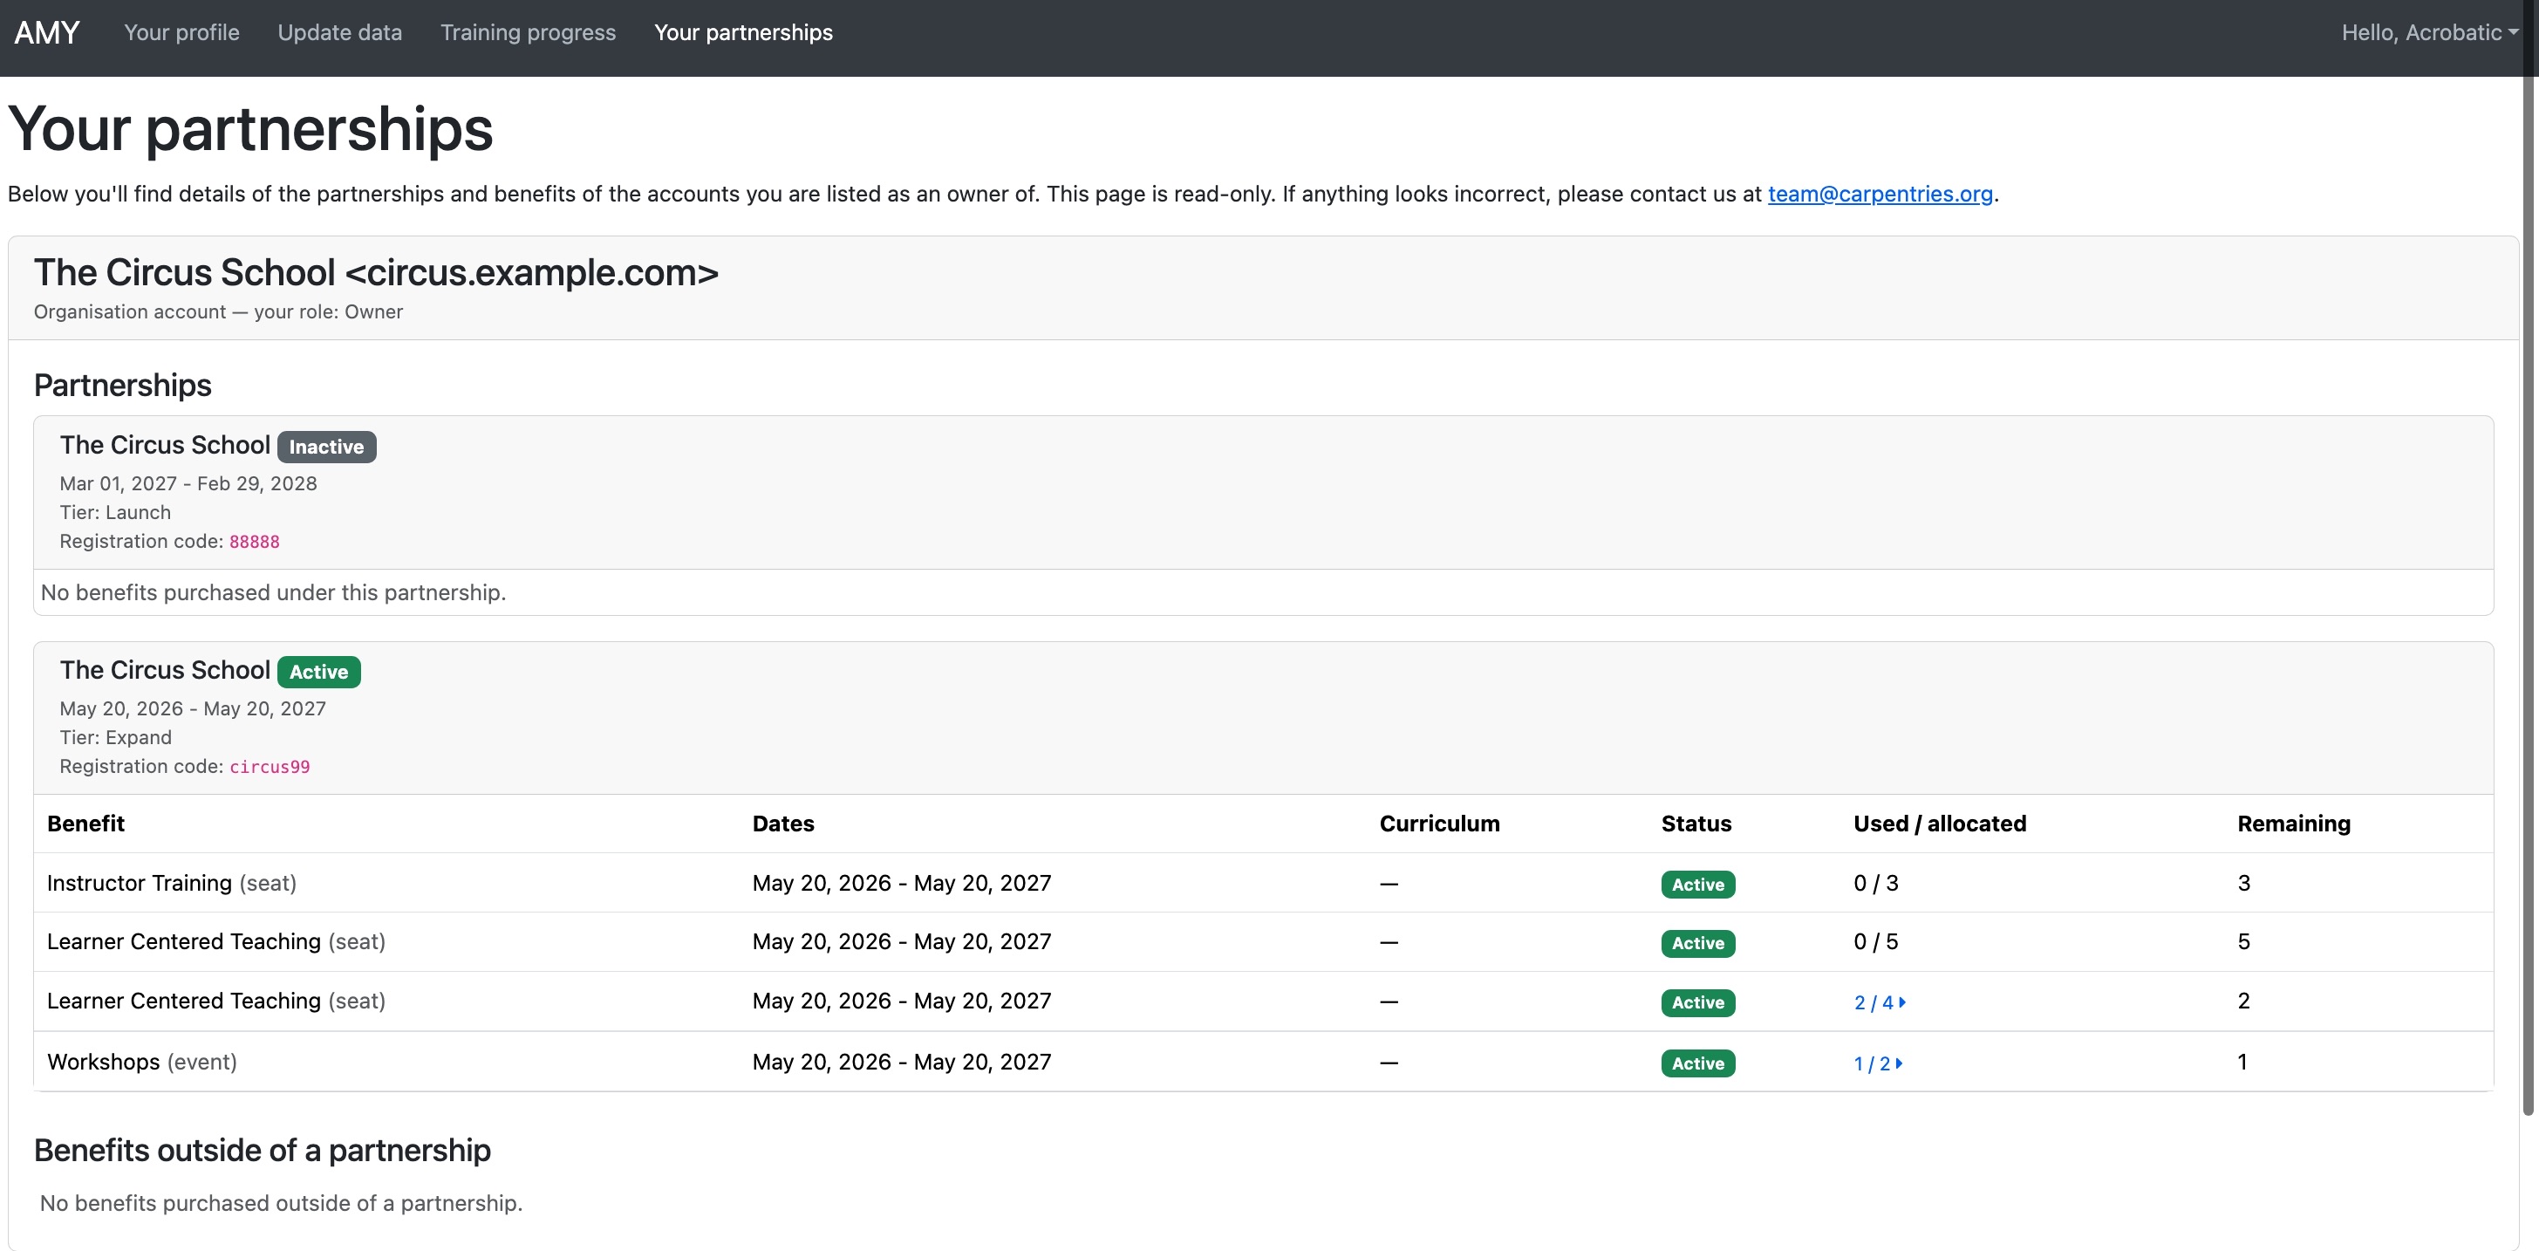
Task: Expand the 1 / 2 Workshops usage
Action: click(1878, 1063)
